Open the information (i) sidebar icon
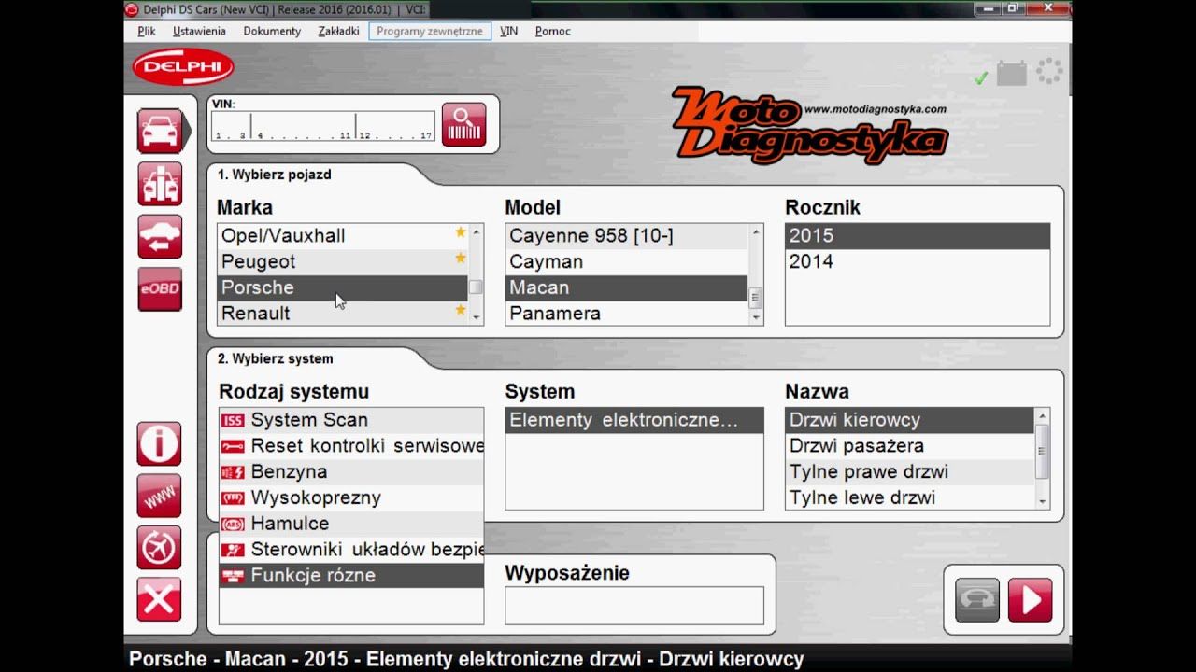This screenshot has height=672, width=1196. tap(159, 443)
